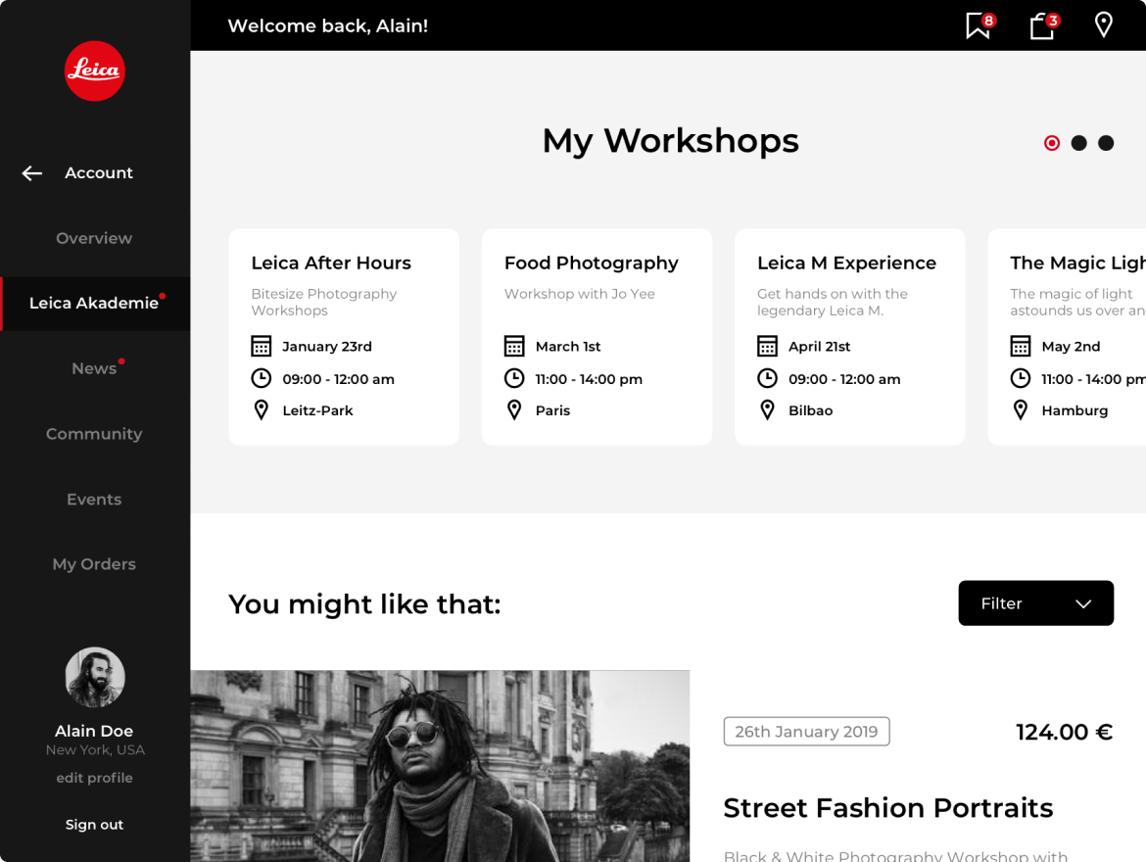Click the 'New York, USA' location text

pyautogui.click(x=95, y=750)
